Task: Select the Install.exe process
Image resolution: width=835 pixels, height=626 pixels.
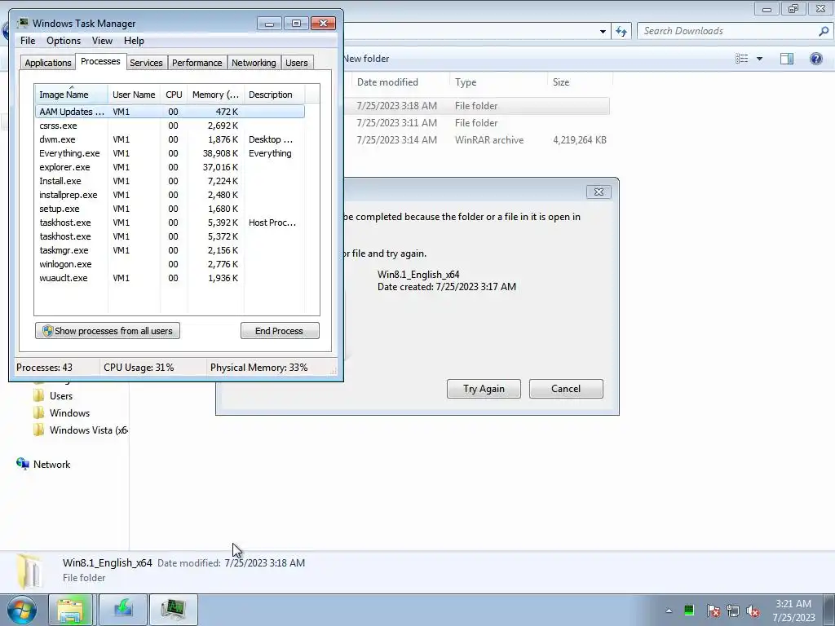Action: [170, 181]
